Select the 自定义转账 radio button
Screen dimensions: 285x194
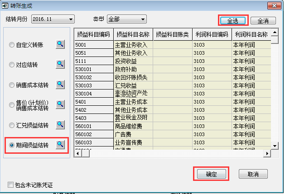click(x=12, y=45)
